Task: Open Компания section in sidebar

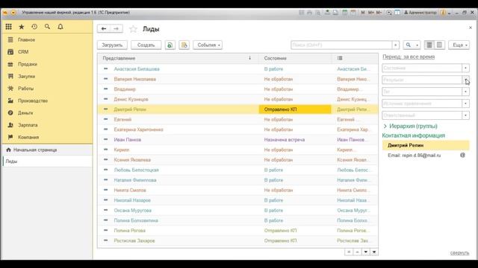Action: pyautogui.click(x=47, y=137)
